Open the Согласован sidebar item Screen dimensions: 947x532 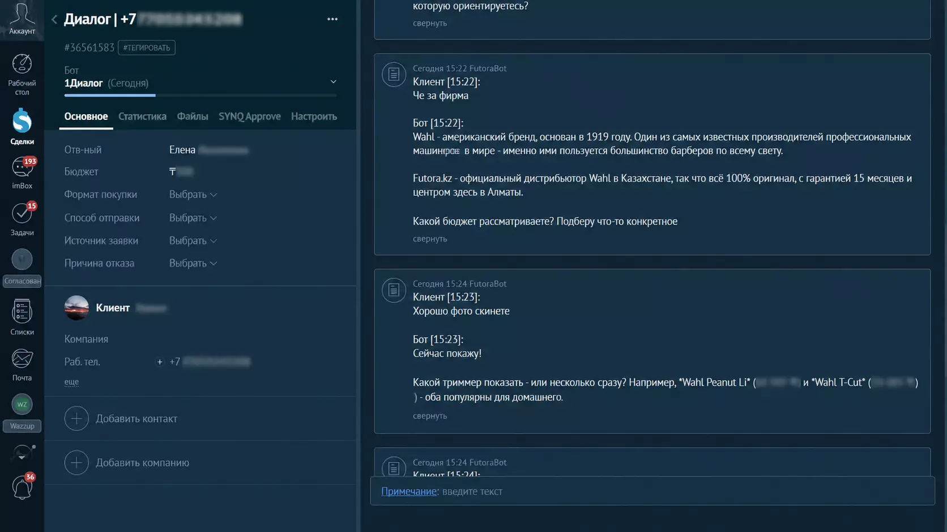(22, 268)
